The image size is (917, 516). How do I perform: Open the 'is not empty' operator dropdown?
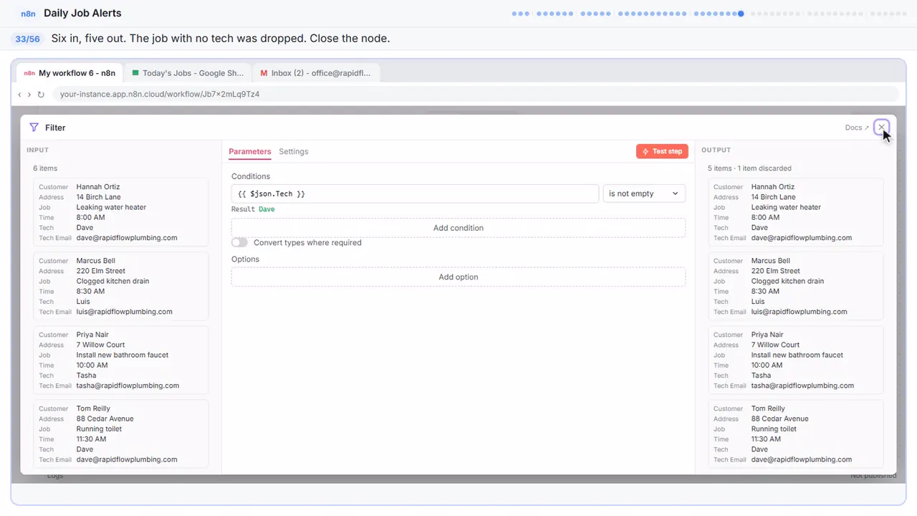coord(644,193)
